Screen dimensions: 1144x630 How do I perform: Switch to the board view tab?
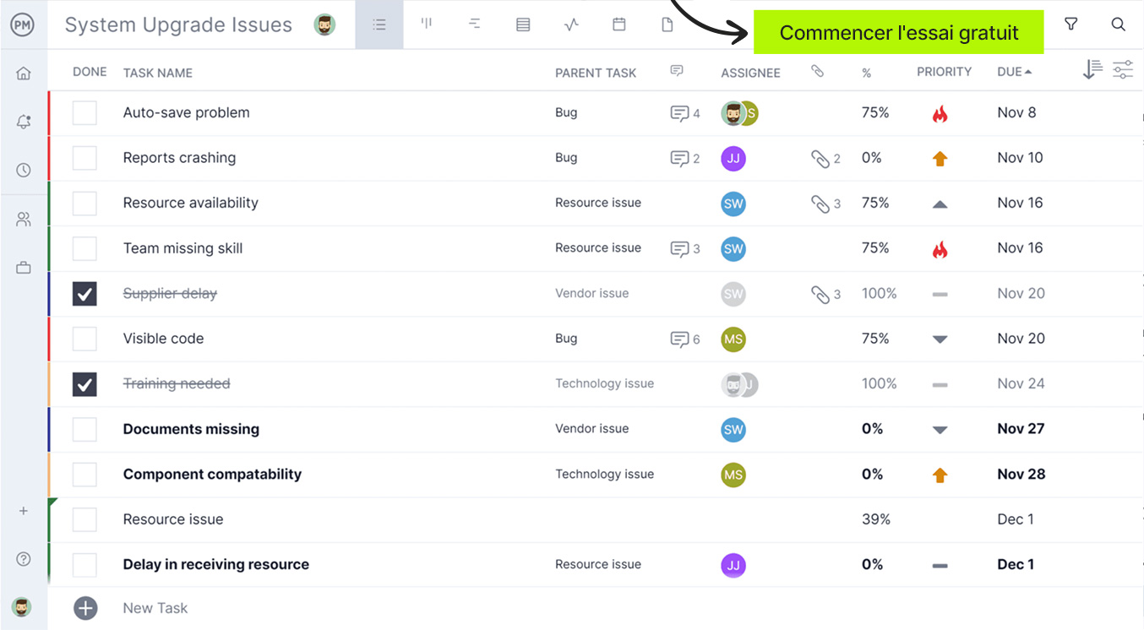(427, 24)
